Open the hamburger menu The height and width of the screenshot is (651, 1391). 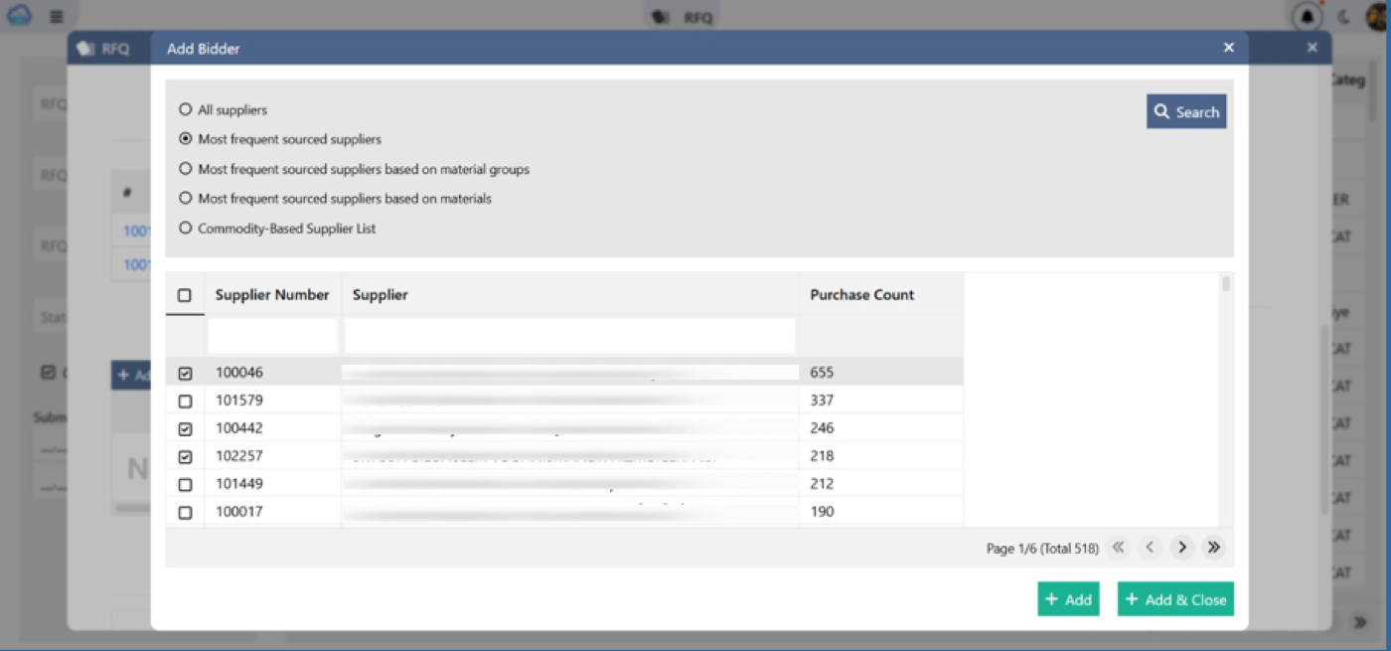(x=57, y=17)
